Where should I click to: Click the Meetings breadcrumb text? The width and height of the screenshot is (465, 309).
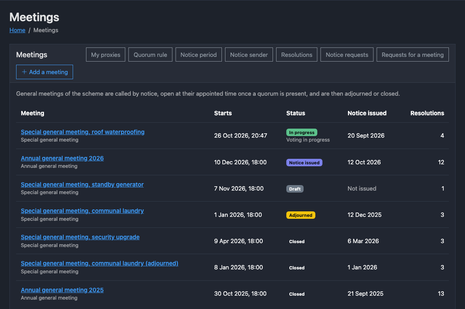46,30
